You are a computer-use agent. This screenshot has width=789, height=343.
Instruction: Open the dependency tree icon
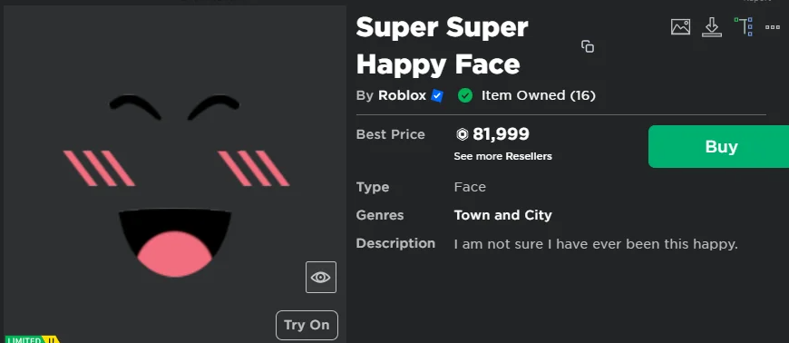(744, 26)
